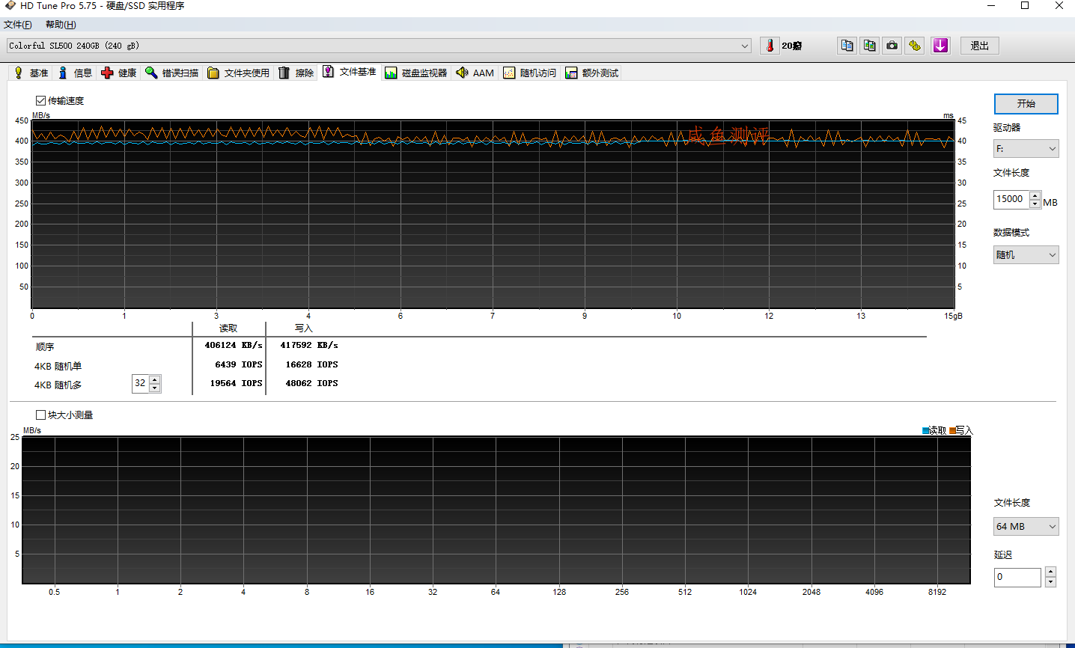This screenshot has width=1075, height=648.
Task: Click the 15000 file length field
Action: point(1011,200)
